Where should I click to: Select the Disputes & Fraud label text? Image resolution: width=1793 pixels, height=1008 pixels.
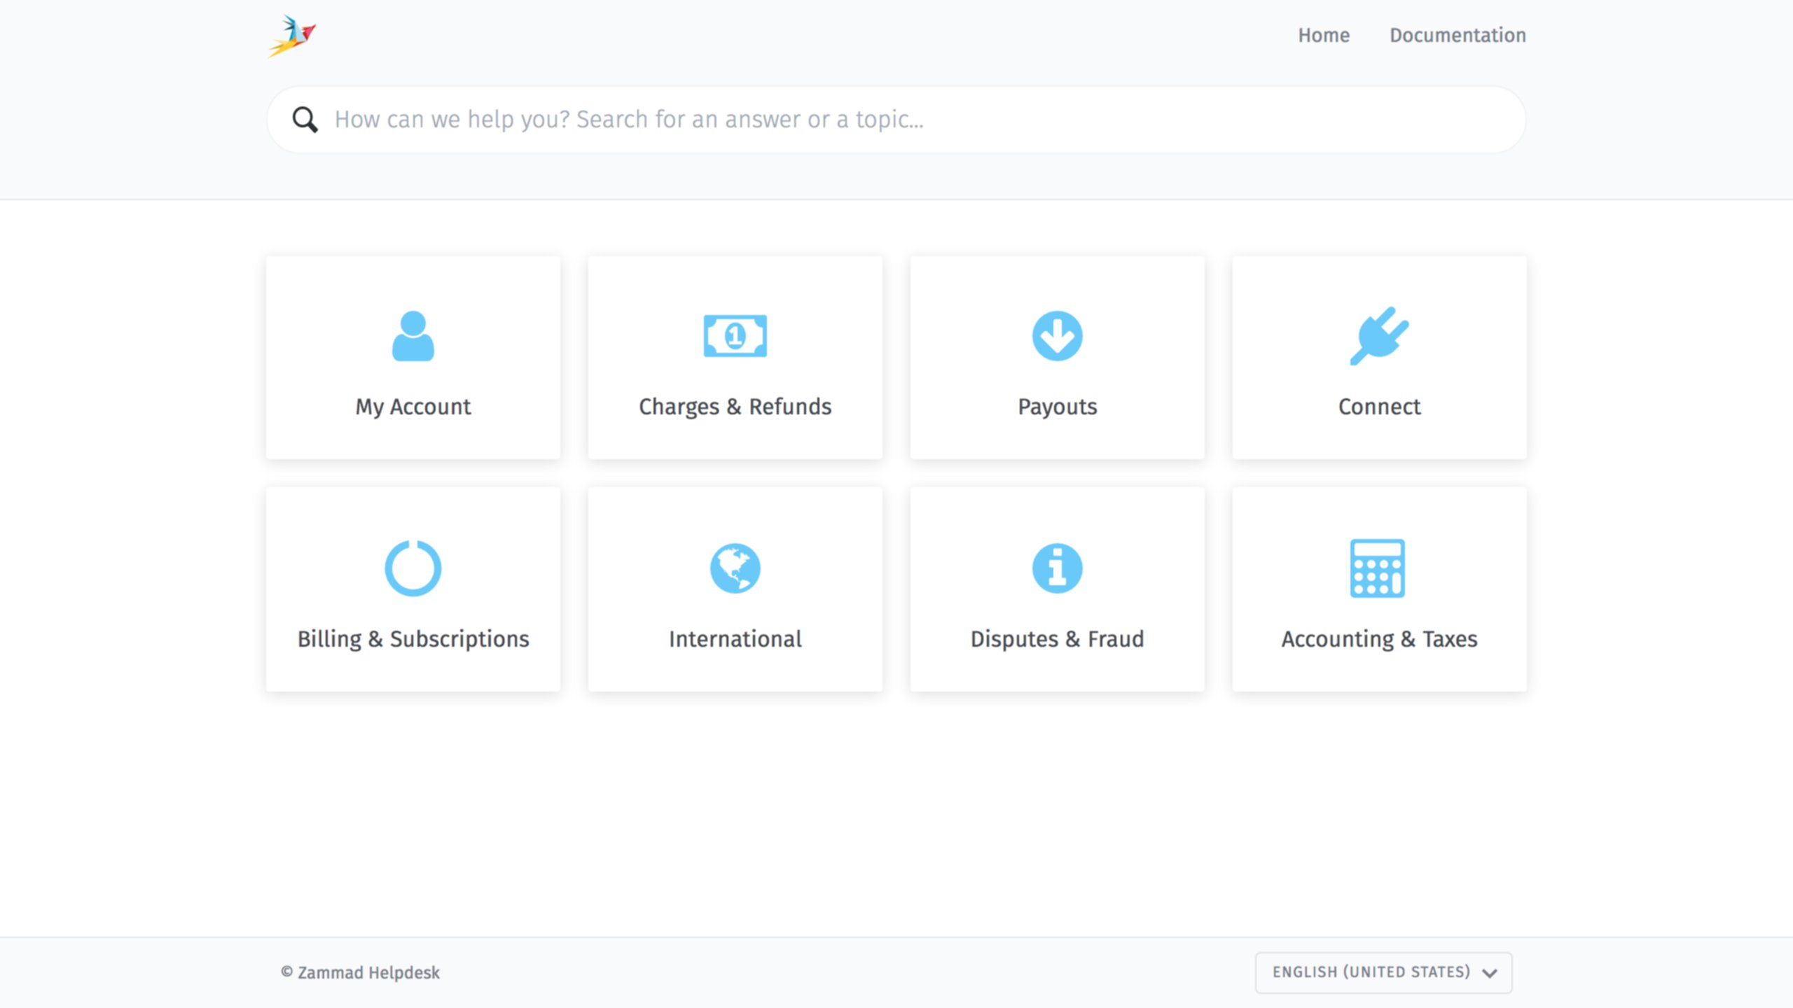1057,639
